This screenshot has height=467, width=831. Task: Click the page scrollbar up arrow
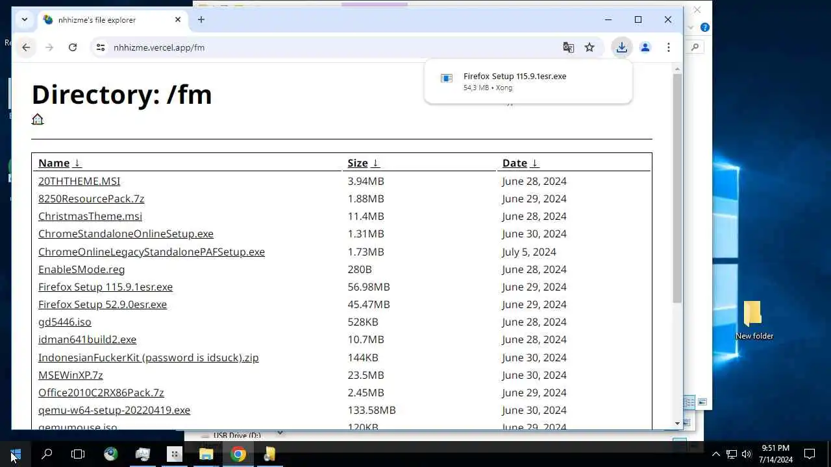click(677, 69)
